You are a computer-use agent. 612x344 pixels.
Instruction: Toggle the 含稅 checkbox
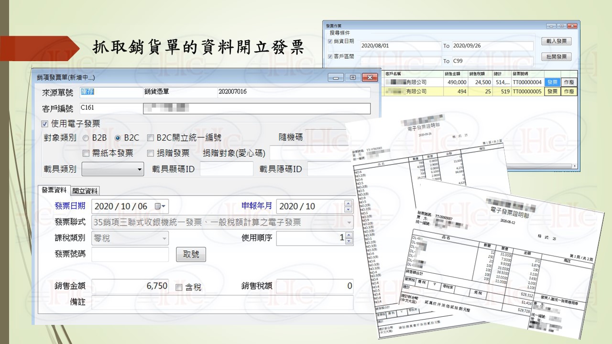(179, 288)
